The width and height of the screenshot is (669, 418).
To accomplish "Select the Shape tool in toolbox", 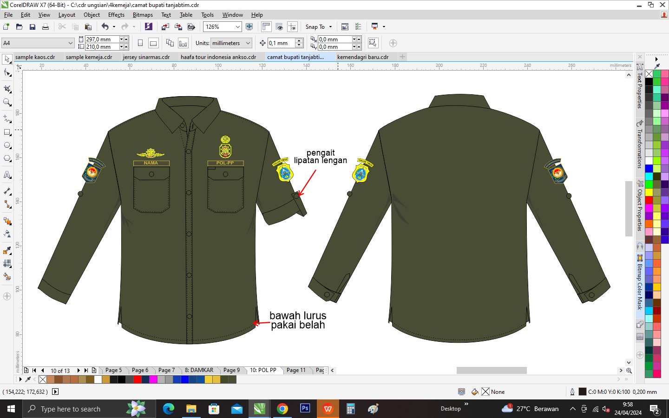I will coord(7,73).
